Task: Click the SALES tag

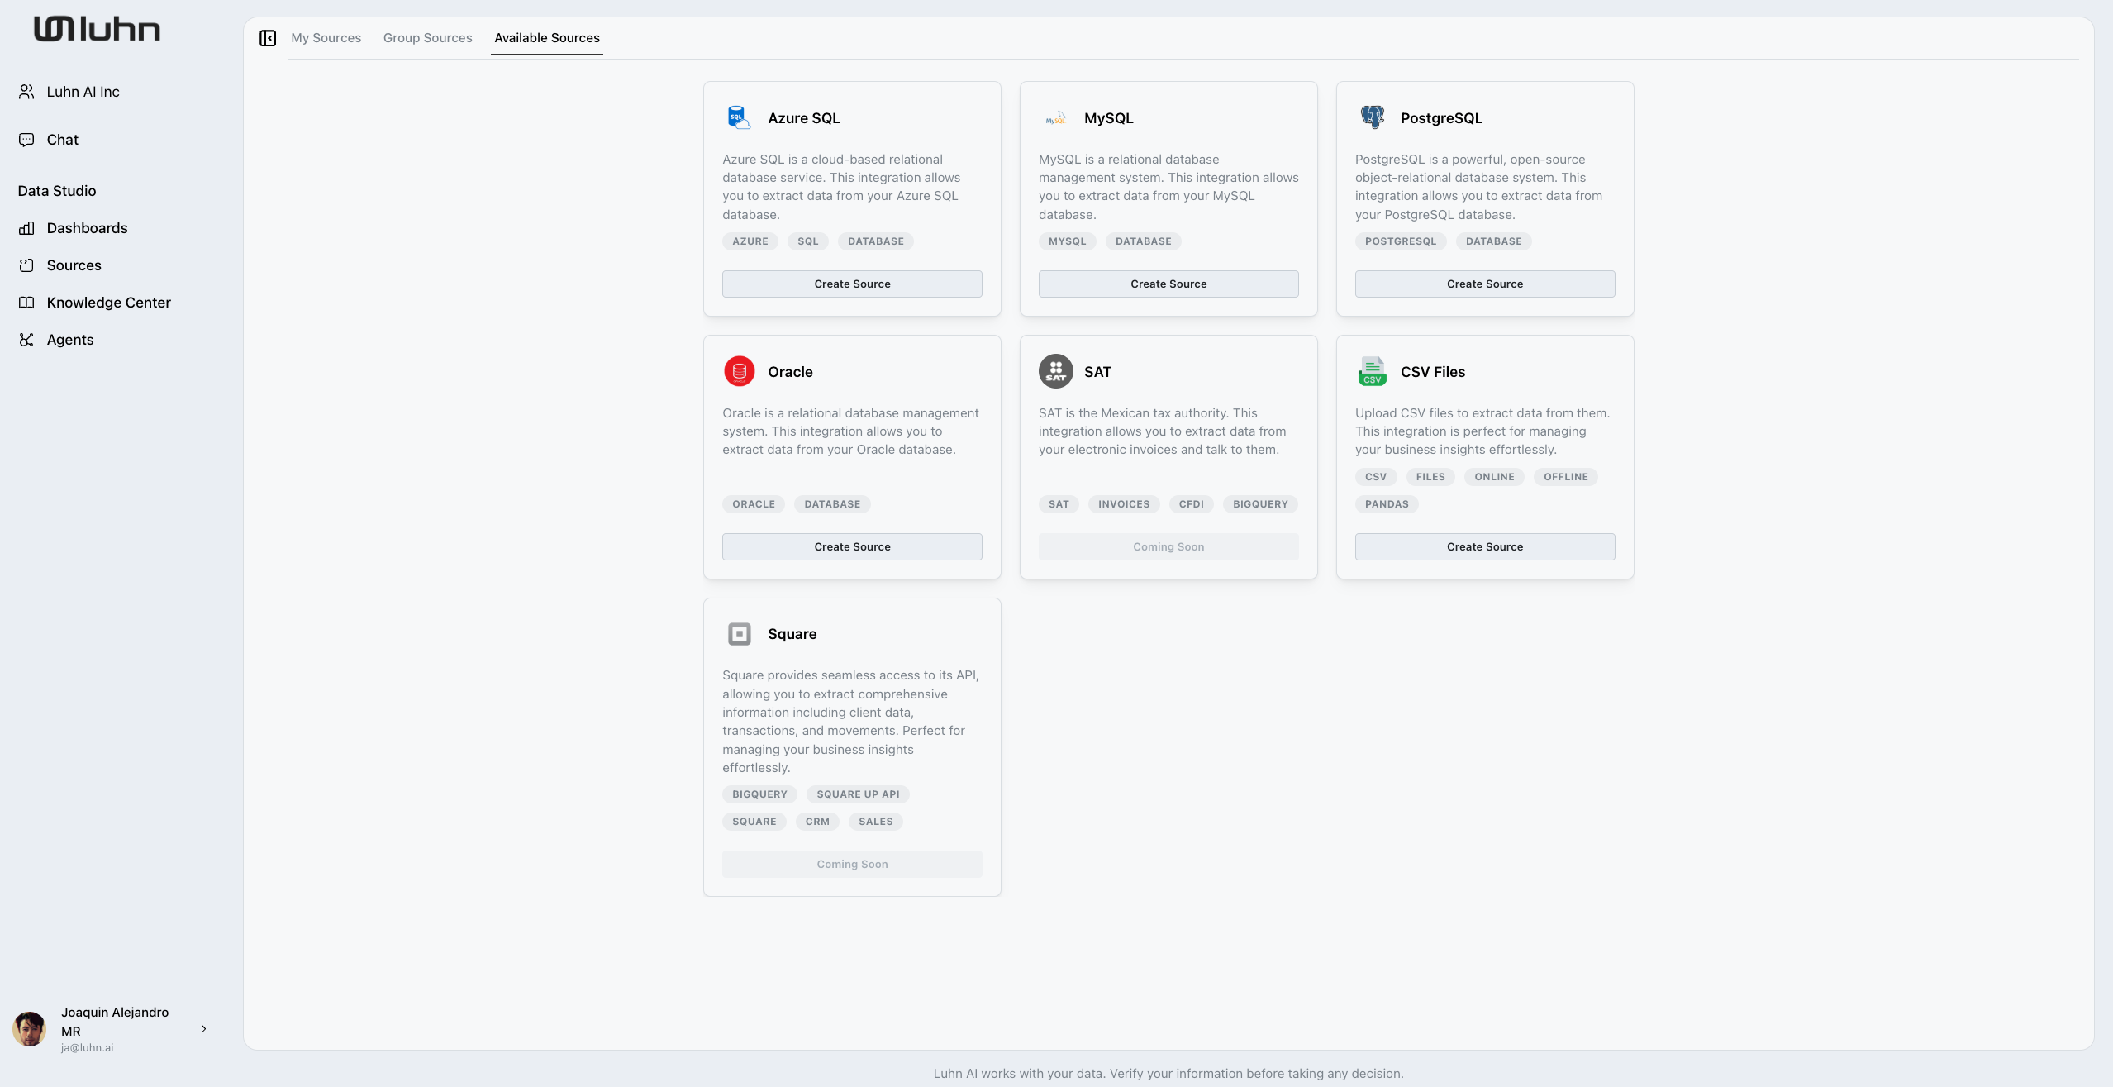Action: pyautogui.click(x=875, y=822)
